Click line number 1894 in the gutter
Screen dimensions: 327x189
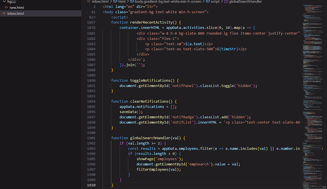tap(91, 101)
